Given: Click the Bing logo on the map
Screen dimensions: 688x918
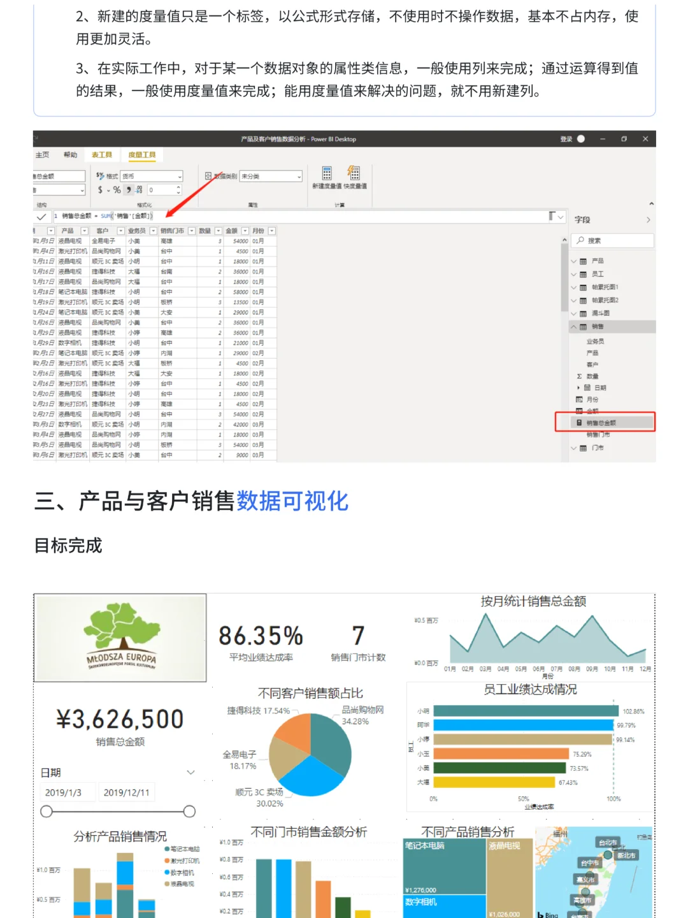Looking at the screenshot, I should [x=548, y=914].
